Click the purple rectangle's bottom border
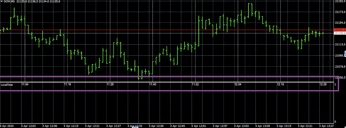The height and width of the screenshot is (128, 346). [x=169, y=90]
